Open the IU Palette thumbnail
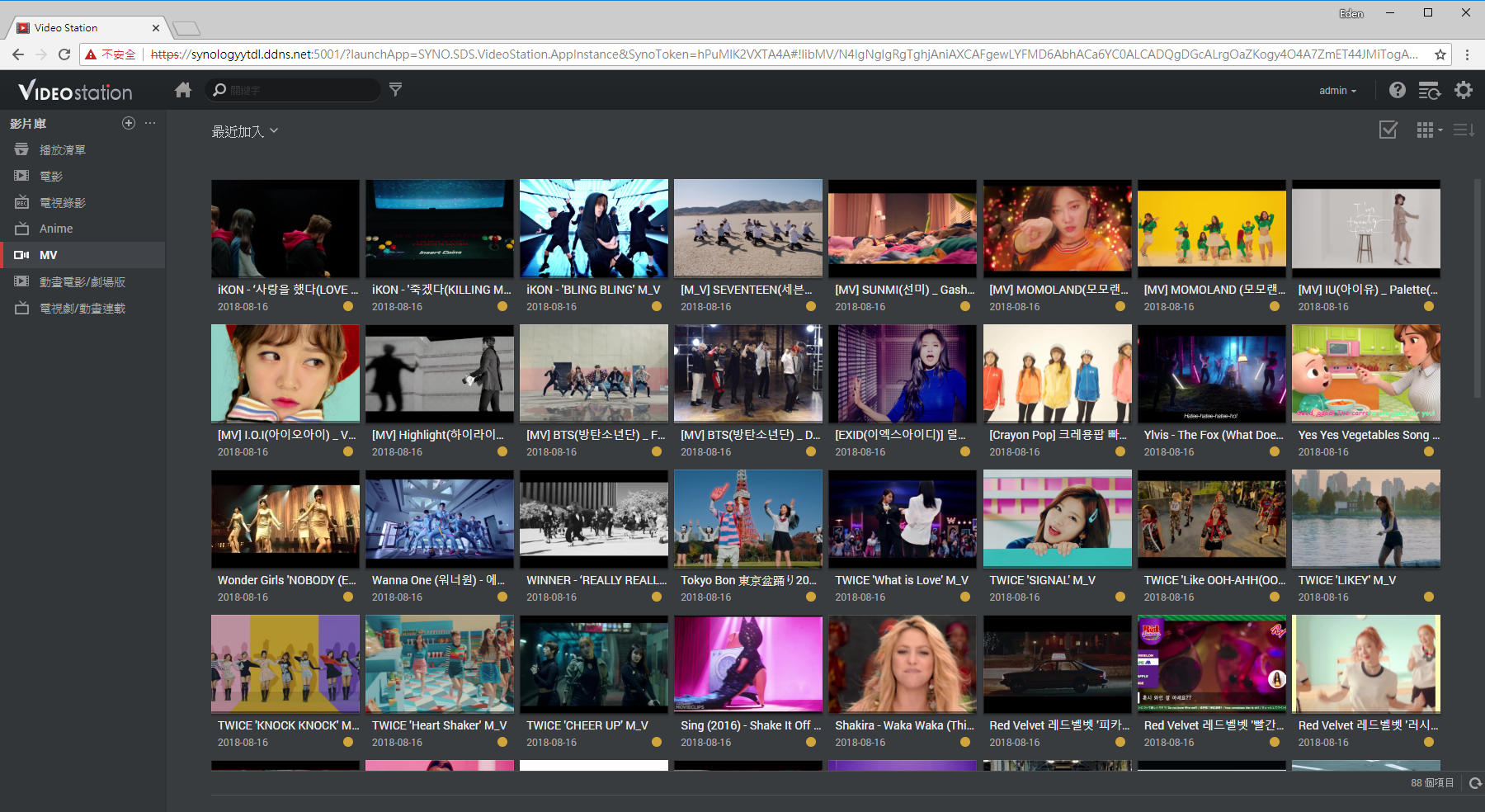Screen dimensions: 1485x812 click(x=1366, y=229)
